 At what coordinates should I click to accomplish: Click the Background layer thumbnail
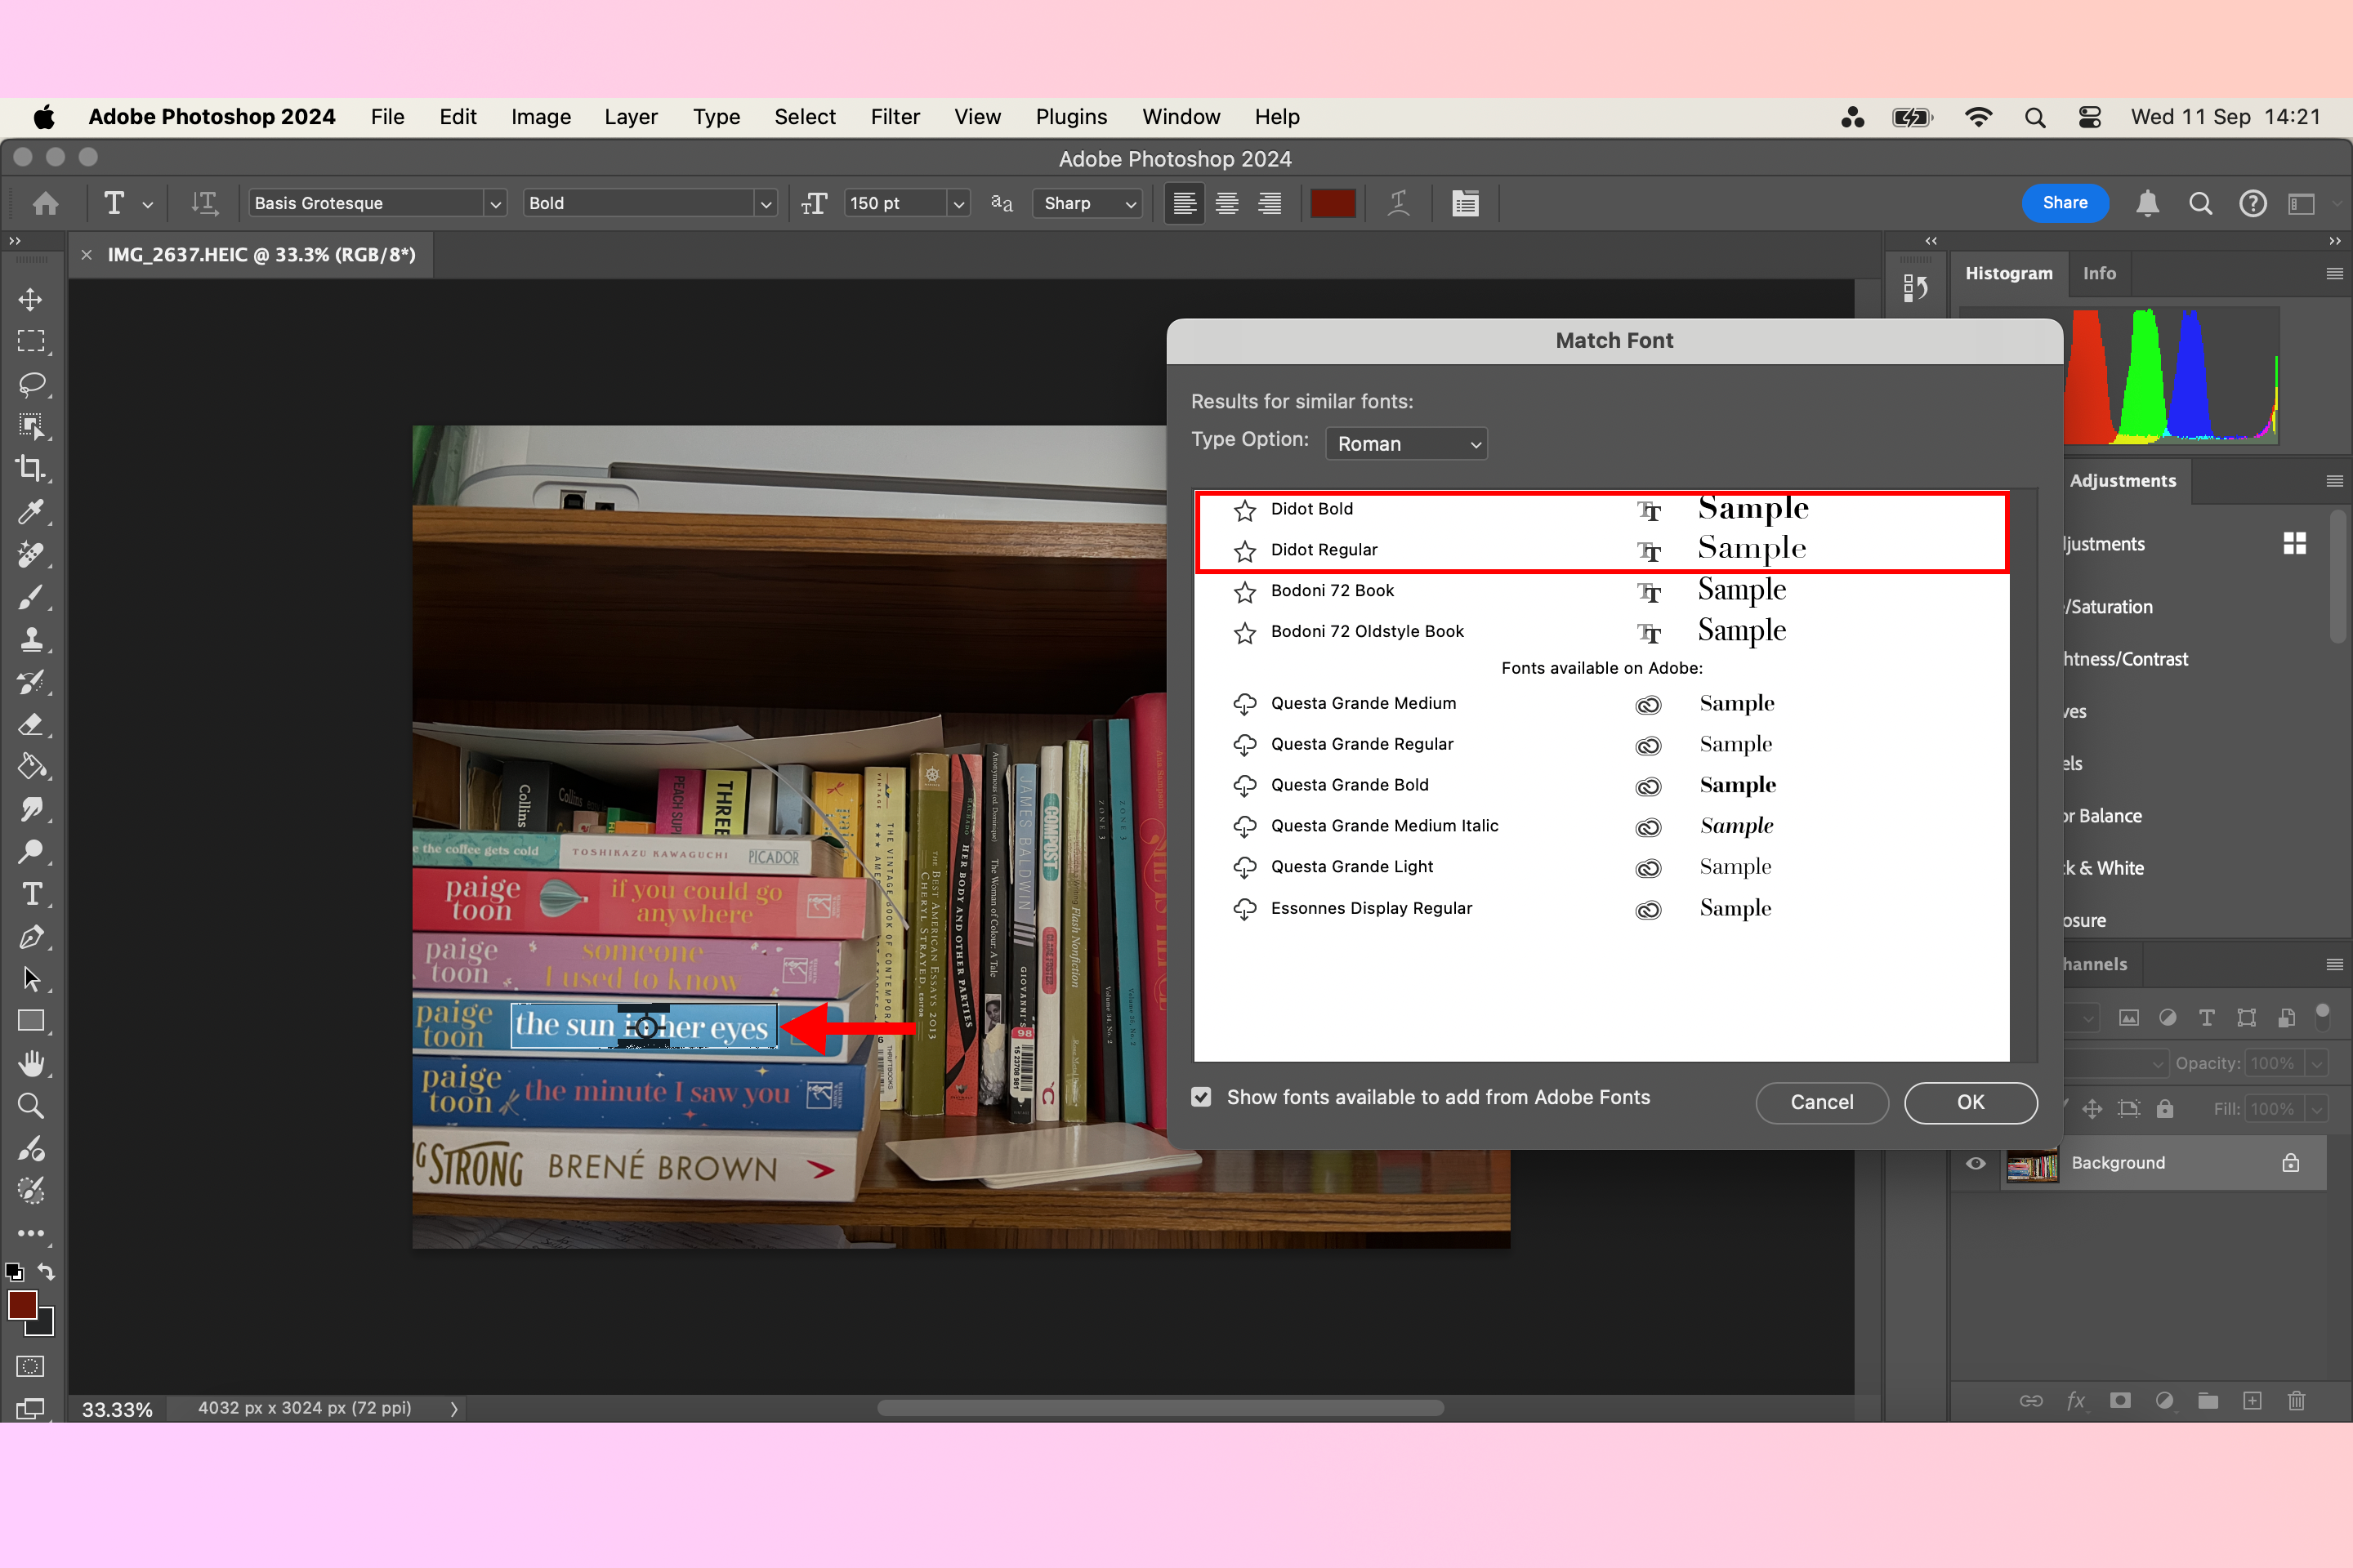pos(2032,1163)
